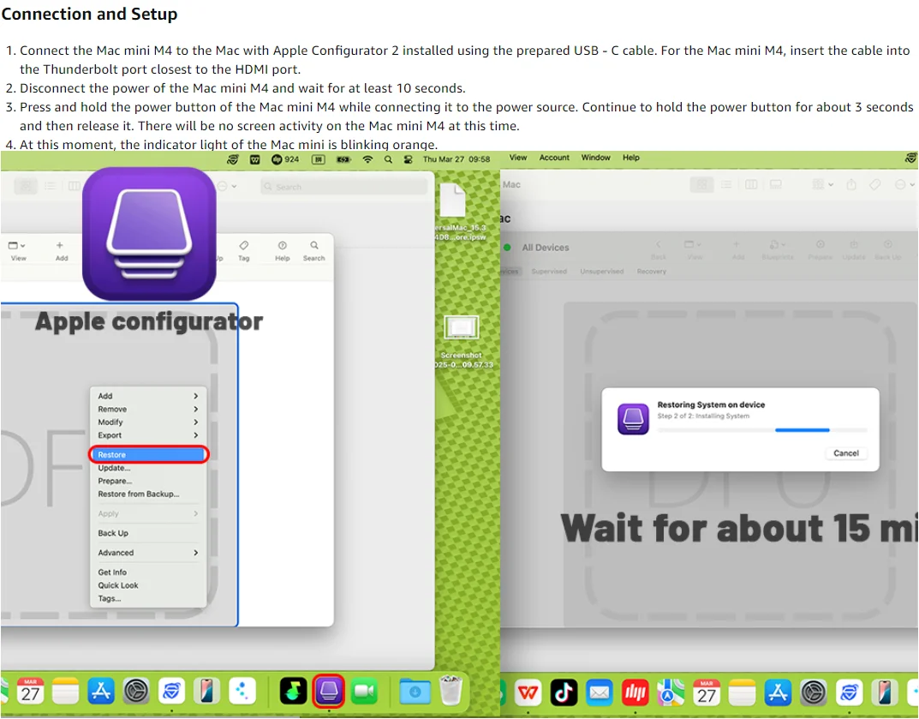Open Apple Configurator from the dock
Screen dimensions: 919x719
(328, 691)
